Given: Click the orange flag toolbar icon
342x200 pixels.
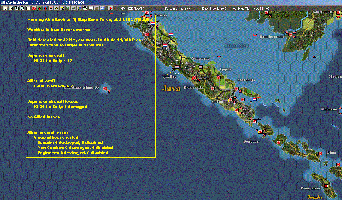Looking at the screenshot, I should coord(51,9).
